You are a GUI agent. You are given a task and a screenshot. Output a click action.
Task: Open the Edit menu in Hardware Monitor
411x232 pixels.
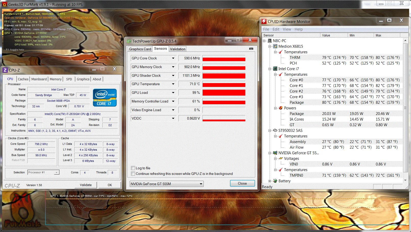pyautogui.click(x=276, y=29)
